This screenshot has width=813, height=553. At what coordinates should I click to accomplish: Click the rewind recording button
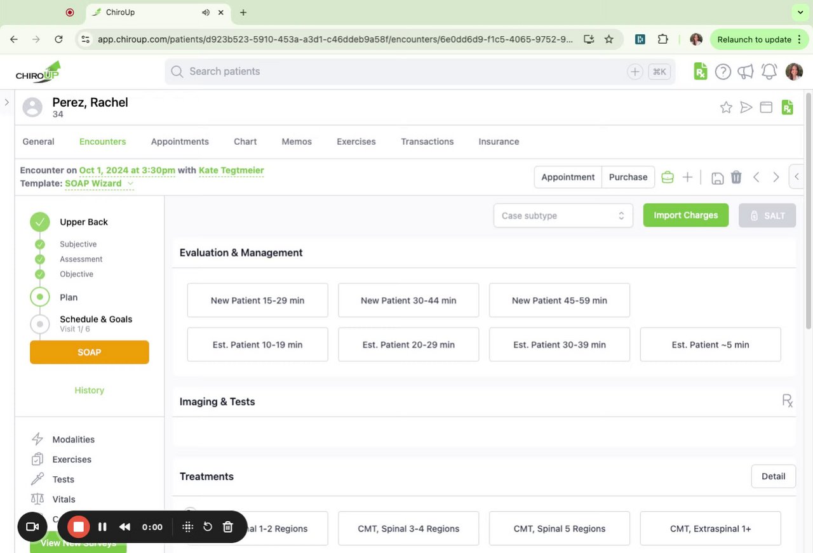pos(124,527)
